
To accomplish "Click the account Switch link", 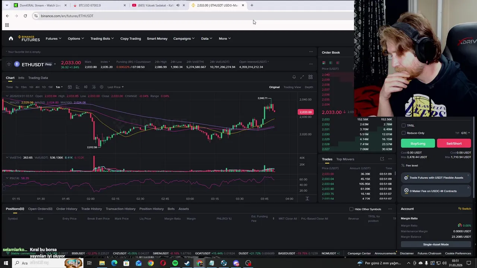I will (x=465, y=209).
